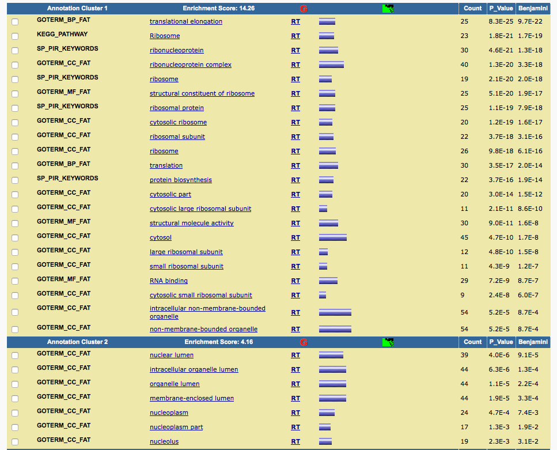Open the ribosomal protein keyword link
The image size is (557, 450).
tap(177, 108)
